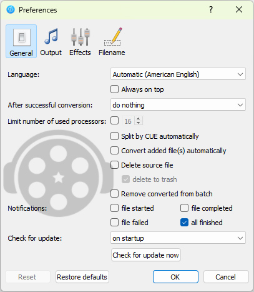This screenshot has width=254, height=292.
Task: Confirm preferences with OK
Action: pos(175,277)
